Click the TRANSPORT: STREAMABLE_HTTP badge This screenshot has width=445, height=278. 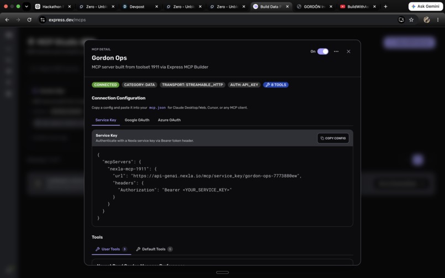click(x=193, y=85)
